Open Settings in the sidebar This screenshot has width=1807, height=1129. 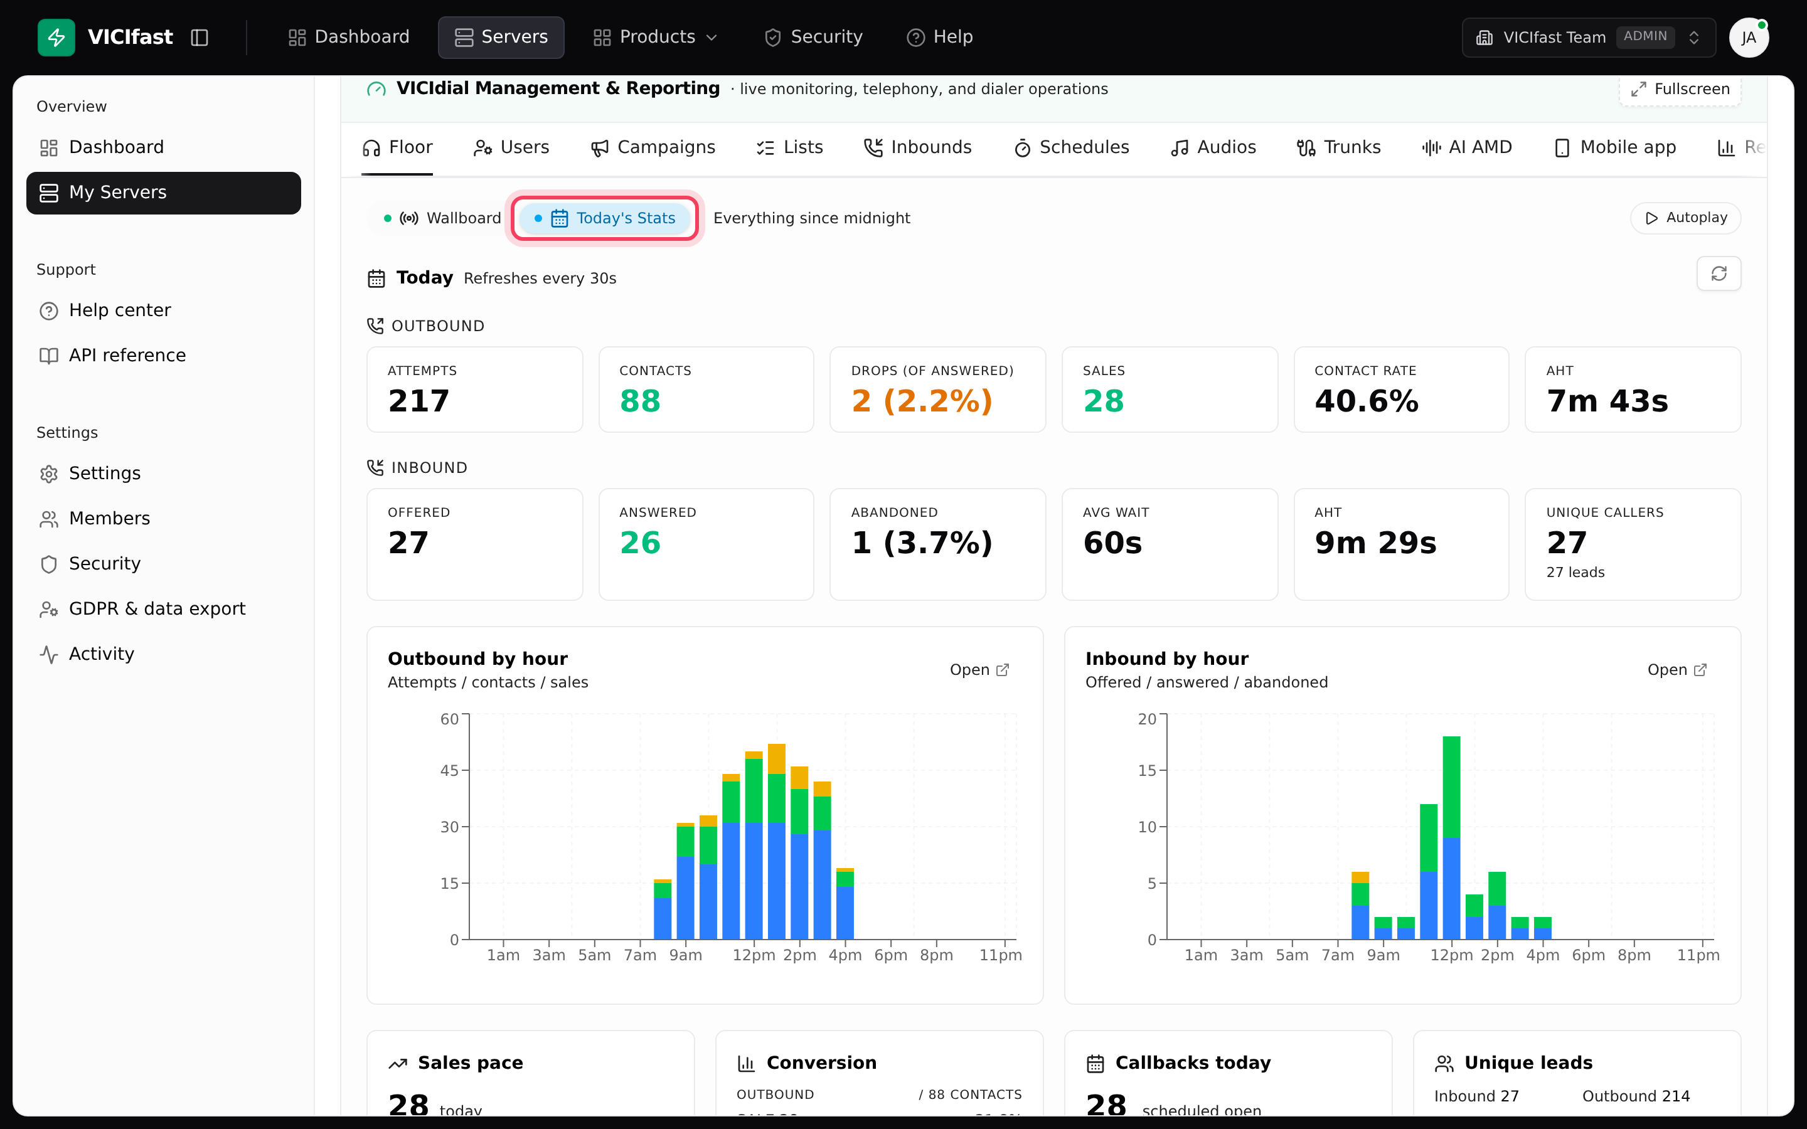coord(164,474)
